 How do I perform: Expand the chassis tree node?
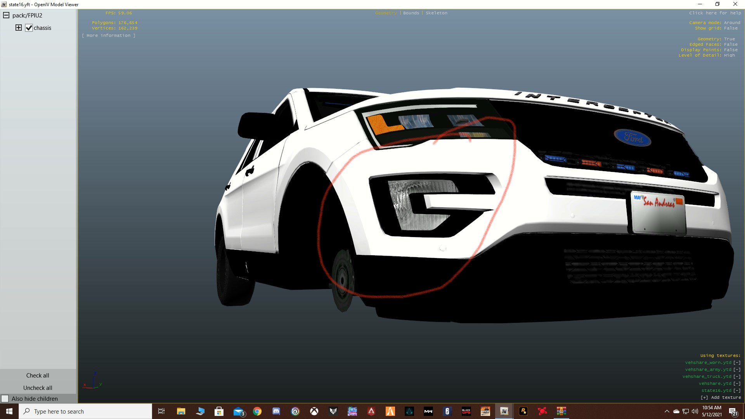coord(18,28)
